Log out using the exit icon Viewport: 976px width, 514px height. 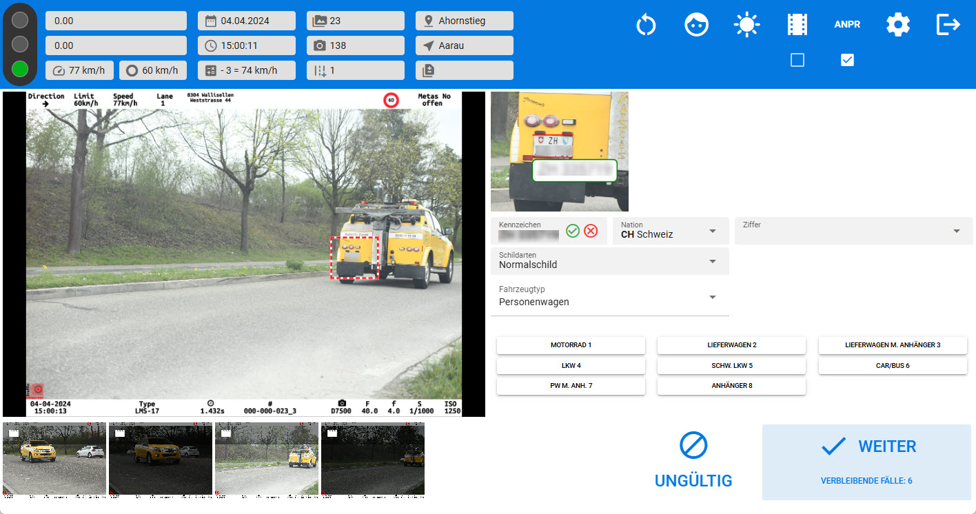tap(948, 25)
